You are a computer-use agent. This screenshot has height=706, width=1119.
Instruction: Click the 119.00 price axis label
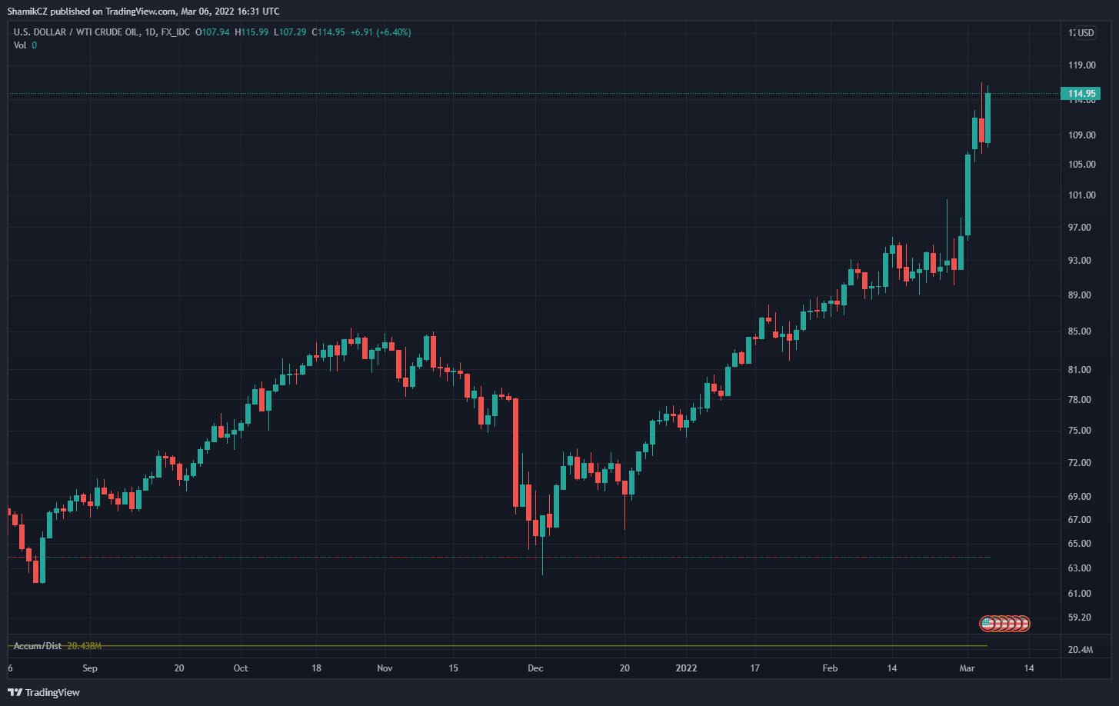tap(1081, 66)
